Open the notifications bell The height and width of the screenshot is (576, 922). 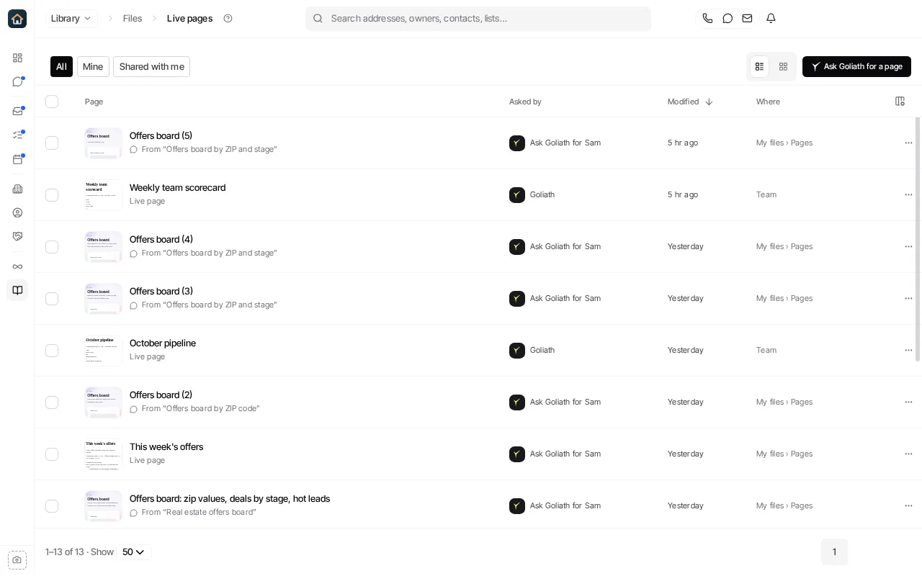(771, 19)
